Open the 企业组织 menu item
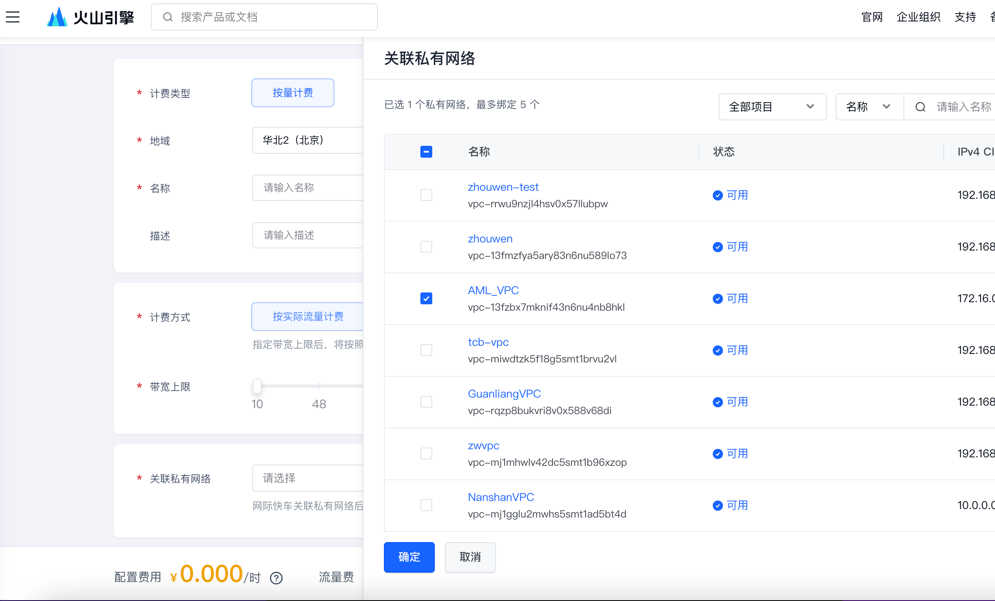The height and width of the screenshot is (601, 995). (918, 17)
